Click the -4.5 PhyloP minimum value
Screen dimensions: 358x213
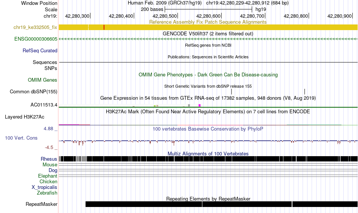pyautogui.click(x=49, y=148)
